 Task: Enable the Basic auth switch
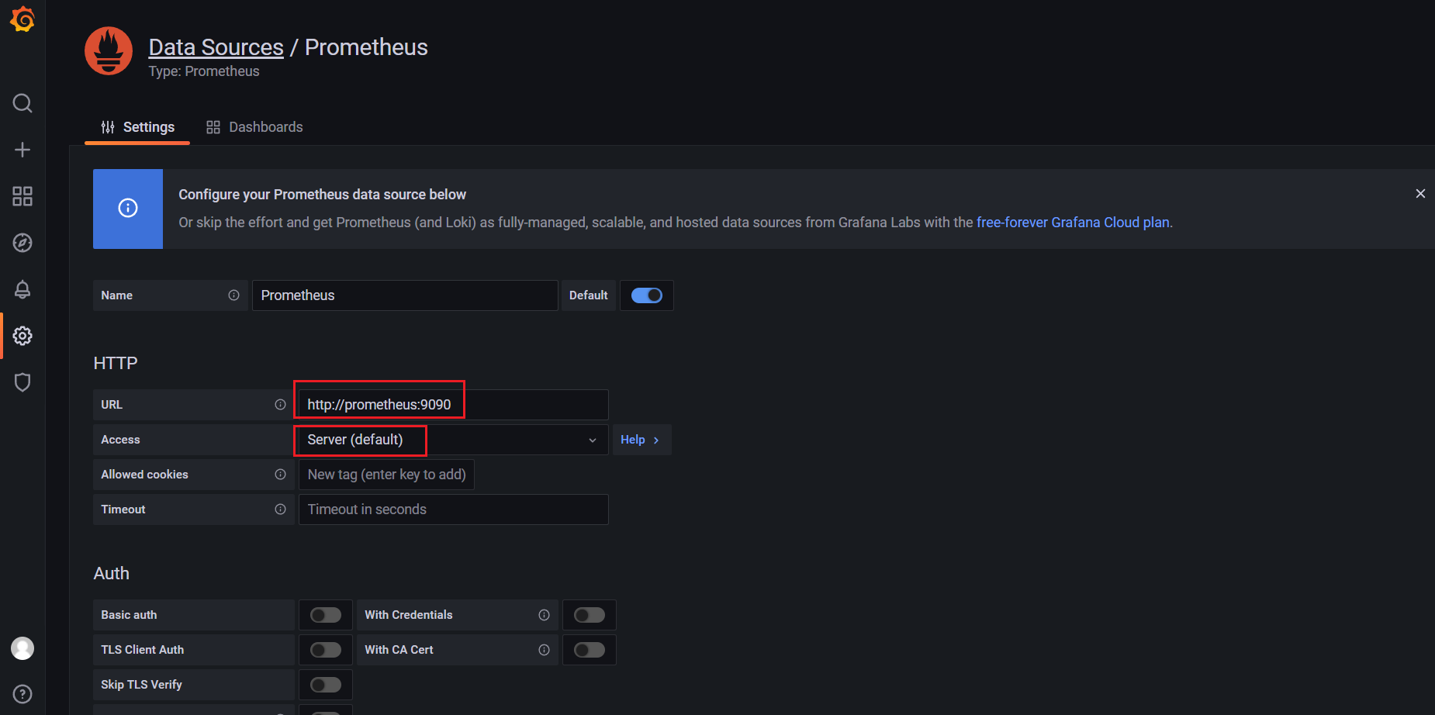(x=326, y=615)
